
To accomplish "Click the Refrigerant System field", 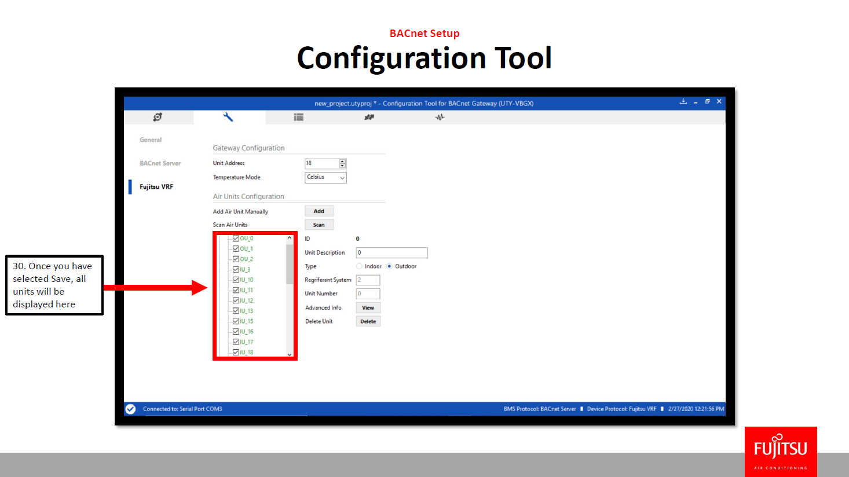I will tap(368, 280).
